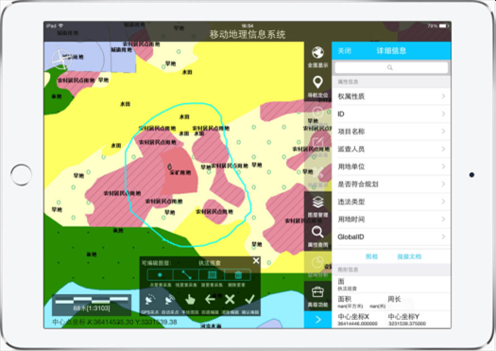Viewport: 496px width, 351px height.
Task: Open 导航定位 location pin tool
Action: [x=317, y=82]
